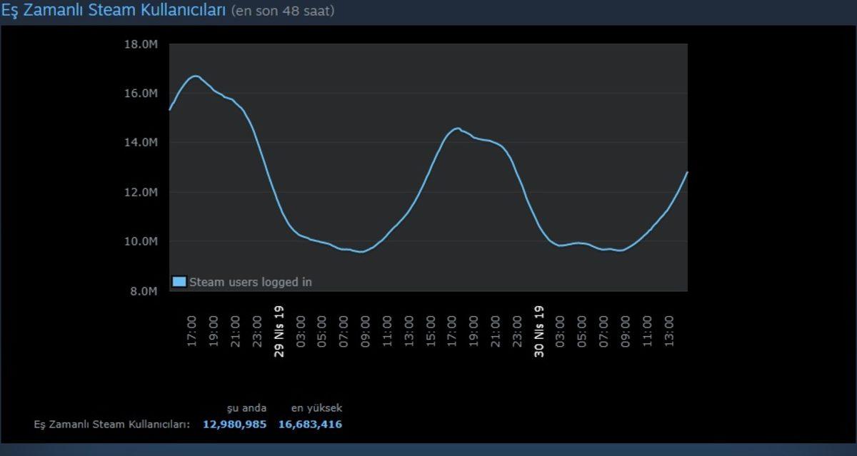Image resolution: width=857 pixels, height=456 pixels.
Task: Click the chart's highest peak point
Action: click(x=196, y=74)
